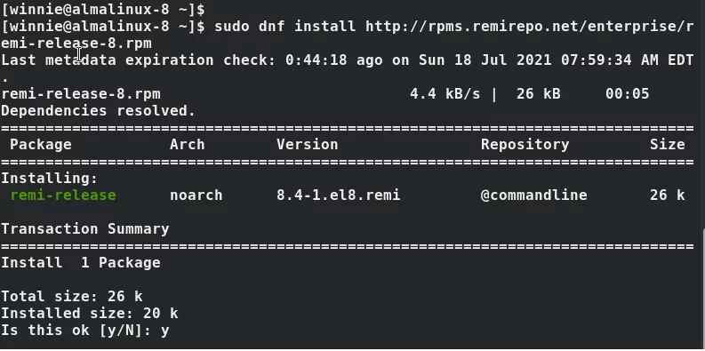Click the 'Dependencies resolved.' message
705x351 pixels.
(x=98, y=110)
